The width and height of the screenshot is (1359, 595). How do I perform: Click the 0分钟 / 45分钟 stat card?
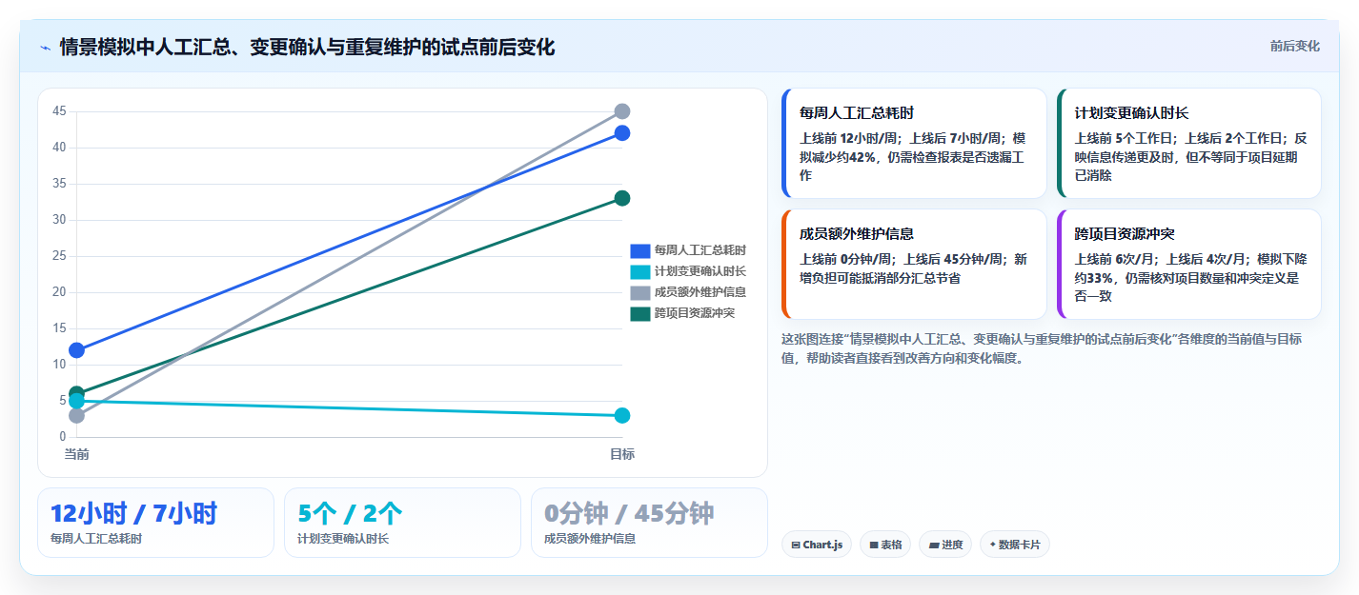pyautogui.click(x=649, y=523)
